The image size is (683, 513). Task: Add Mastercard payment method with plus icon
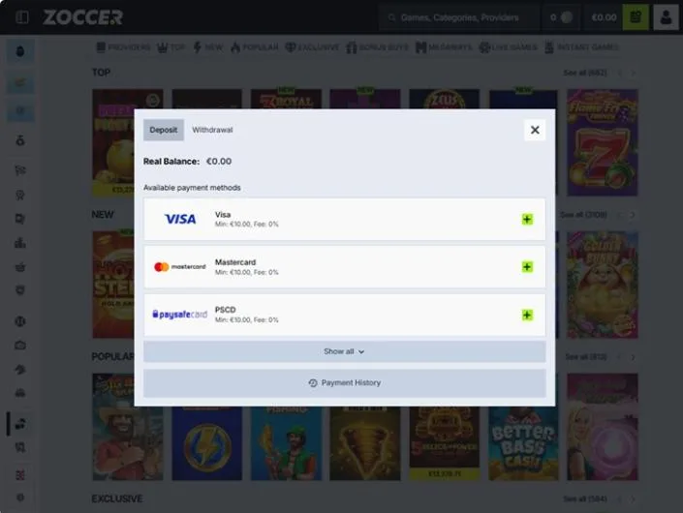(527, 267)
